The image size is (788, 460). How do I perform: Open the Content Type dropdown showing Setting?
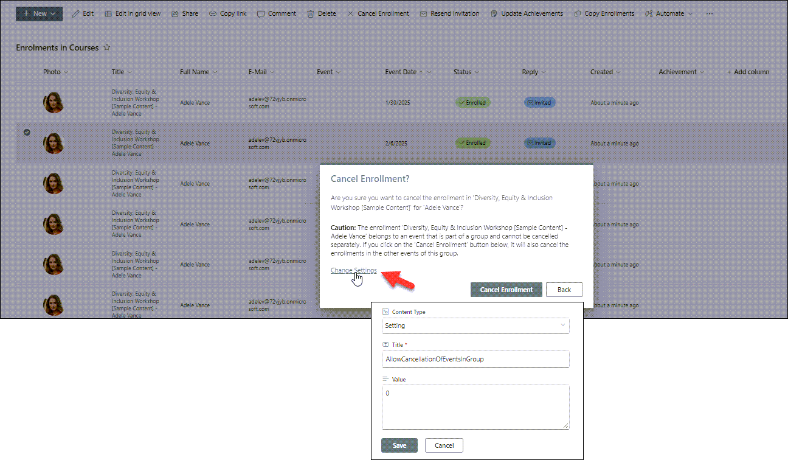tap(475, 326)
